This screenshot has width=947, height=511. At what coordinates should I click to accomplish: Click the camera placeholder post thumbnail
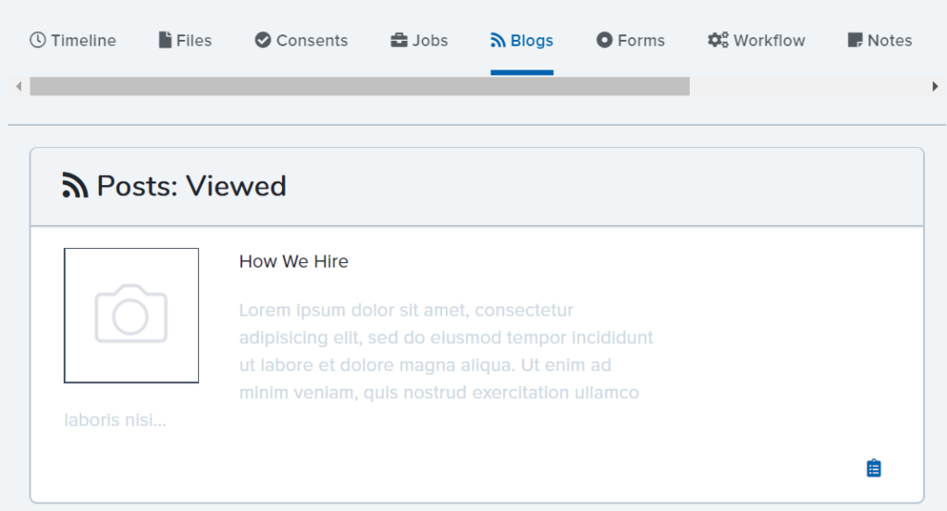tap(131, 315)
